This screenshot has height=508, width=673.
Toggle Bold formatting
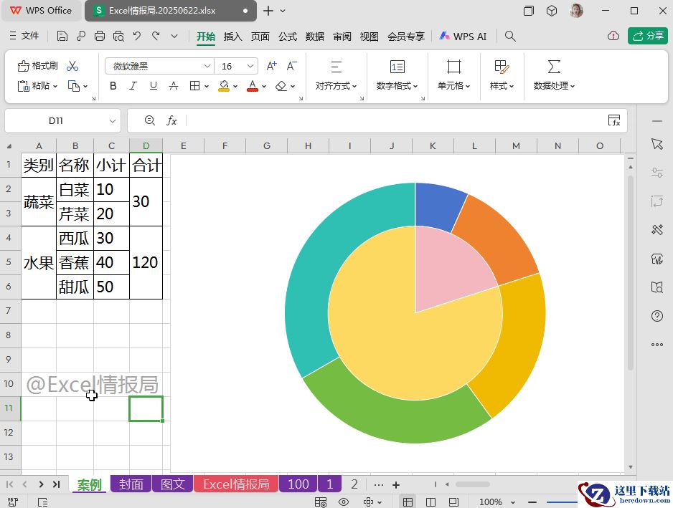coord(113,86)
